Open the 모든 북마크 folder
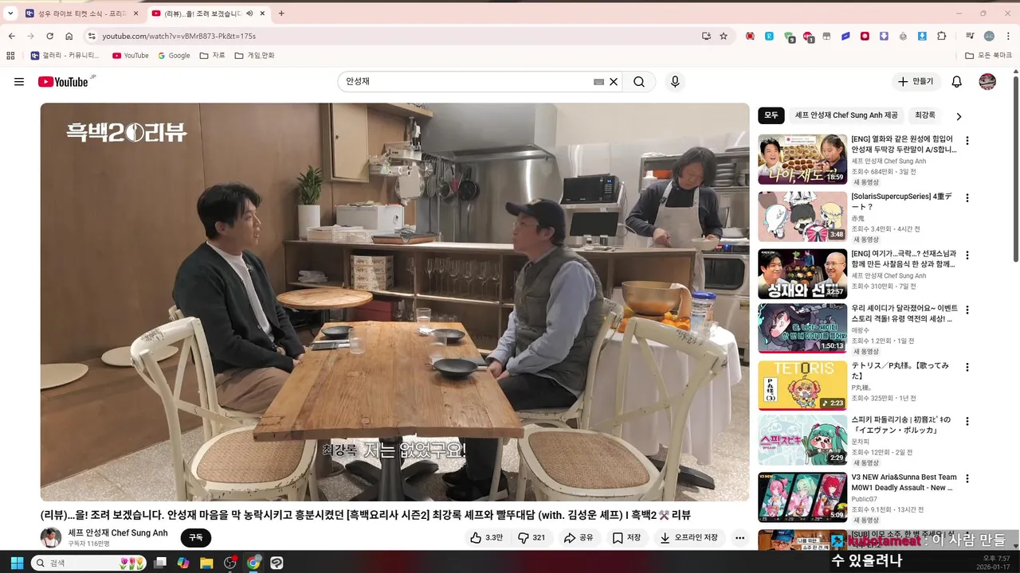Image resolution: width=1020 pixels, height=573 pixels. pyautogui.click(x=988, y=56)
